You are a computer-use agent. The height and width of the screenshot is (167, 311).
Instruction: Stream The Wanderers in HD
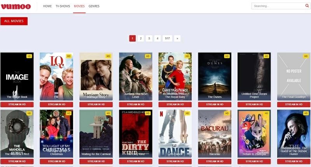coord(294,162)
